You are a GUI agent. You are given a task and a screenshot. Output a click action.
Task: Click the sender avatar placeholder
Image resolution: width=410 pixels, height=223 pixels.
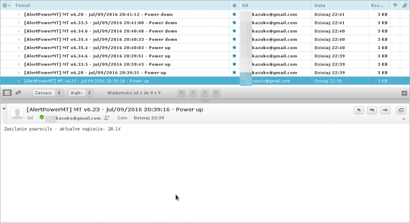pyautogui.click(x=17, y=114)
